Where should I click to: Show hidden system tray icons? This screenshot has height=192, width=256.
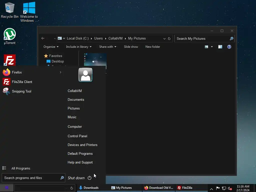point(211,189)
